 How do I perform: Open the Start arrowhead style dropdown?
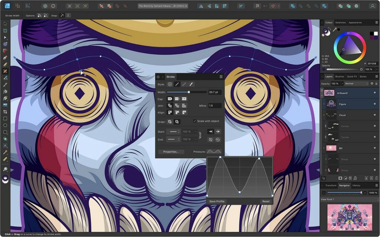pyautogui.click(x=173, y=131)
